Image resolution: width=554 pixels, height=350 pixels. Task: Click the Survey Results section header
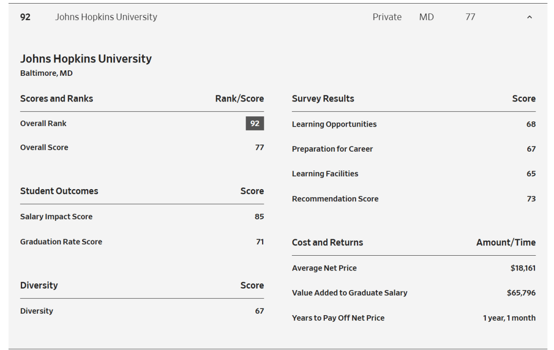[x=323, y=98]
